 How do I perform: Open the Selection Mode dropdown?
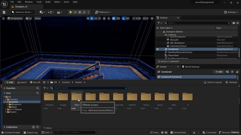[x=23, y=12]
